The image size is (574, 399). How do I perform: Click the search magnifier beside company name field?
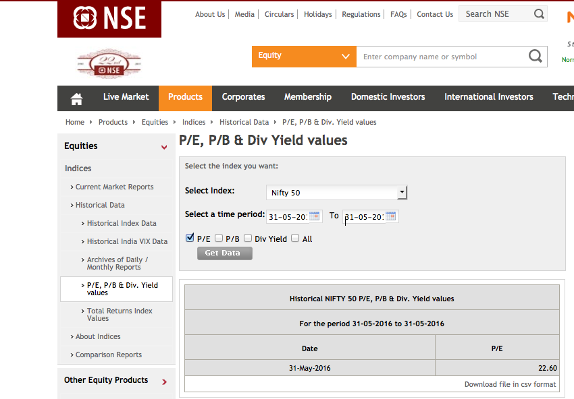pos(536,57)
